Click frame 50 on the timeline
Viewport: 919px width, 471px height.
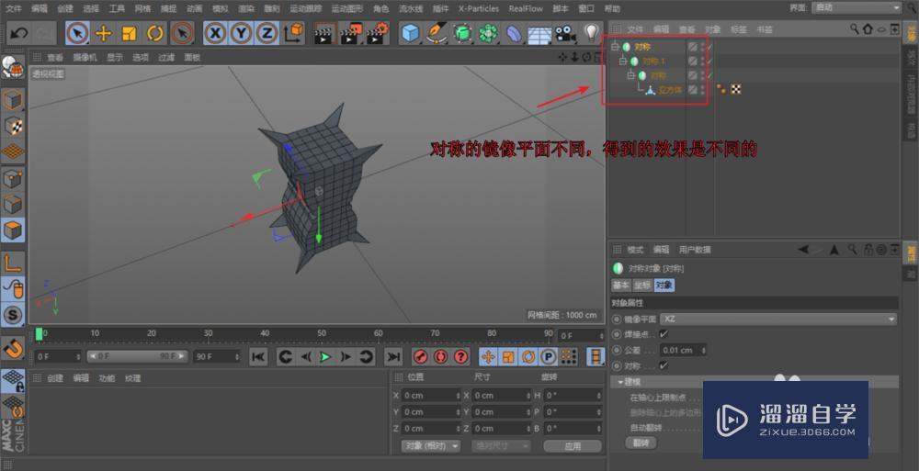point(321,334)
